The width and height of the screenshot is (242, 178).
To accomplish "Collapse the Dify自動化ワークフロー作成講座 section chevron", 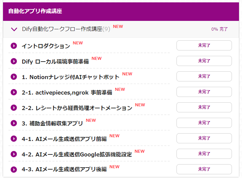I will point(14,29).
